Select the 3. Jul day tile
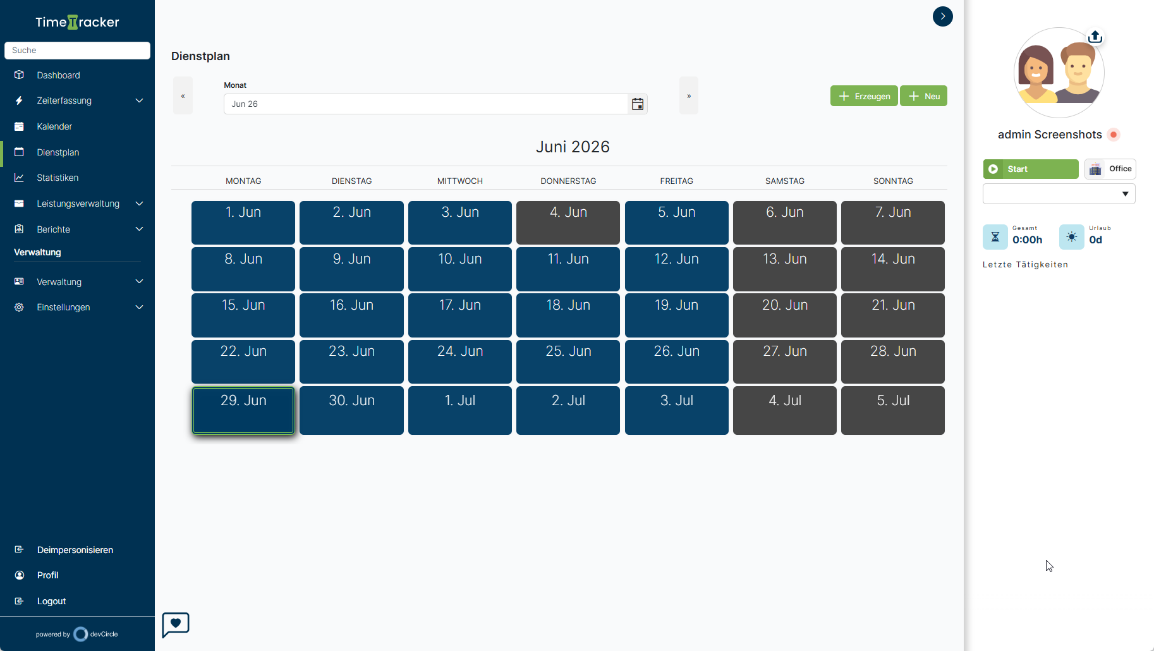The width and height of the screenshot is (1154, 651). coord(677,411)
